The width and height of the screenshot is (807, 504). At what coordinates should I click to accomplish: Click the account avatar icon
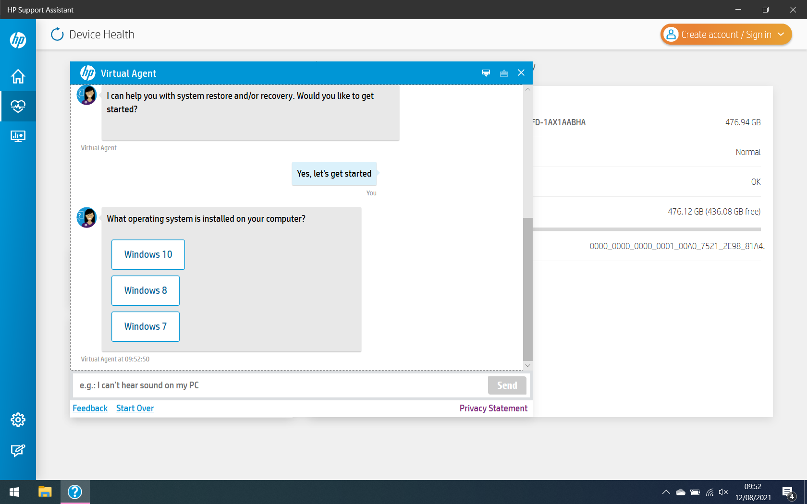pyautogui.click(x=671, y=35)
